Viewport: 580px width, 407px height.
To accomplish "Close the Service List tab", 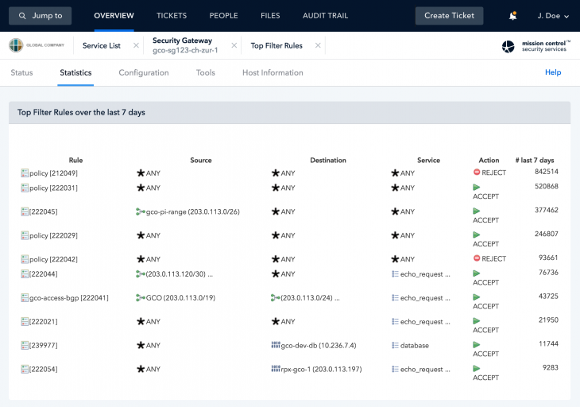I will tap(136, 45).
